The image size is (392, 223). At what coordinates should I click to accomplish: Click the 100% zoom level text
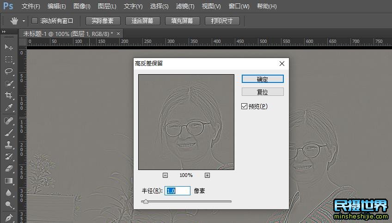[x=186, y=175]
